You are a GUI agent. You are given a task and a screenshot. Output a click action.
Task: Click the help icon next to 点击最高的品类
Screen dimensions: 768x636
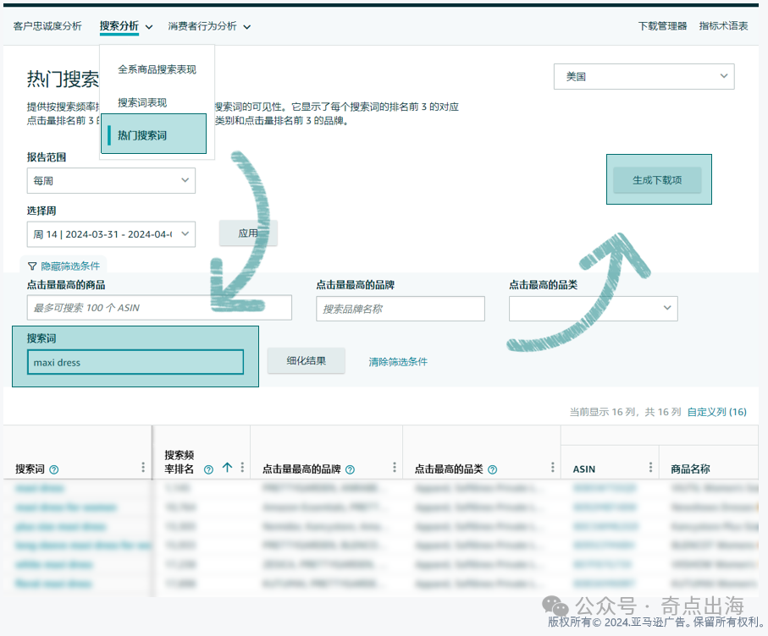(493, 468)
